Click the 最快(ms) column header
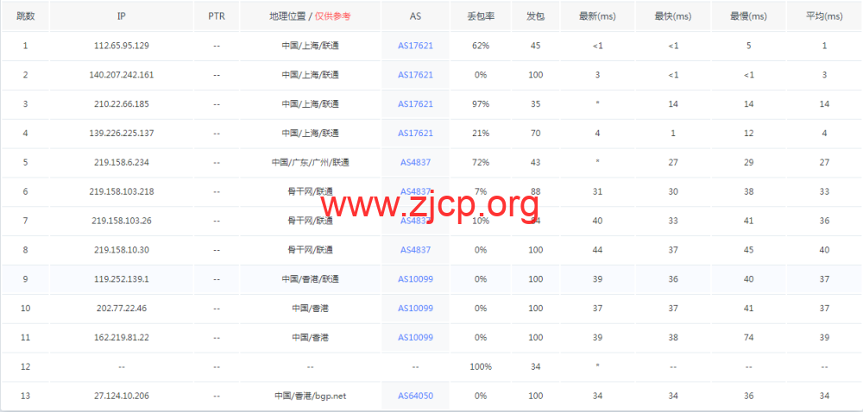The width and height of the screenshot is (863, 412). pyautogui.click(x=673, y=16)
